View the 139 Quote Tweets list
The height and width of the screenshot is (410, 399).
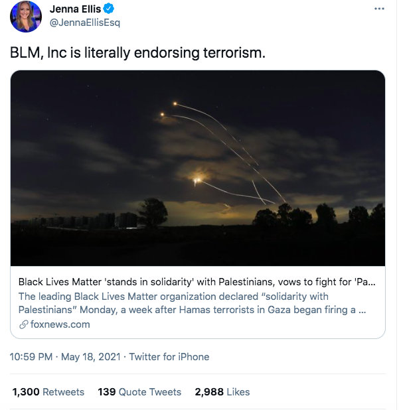(139, 392)
